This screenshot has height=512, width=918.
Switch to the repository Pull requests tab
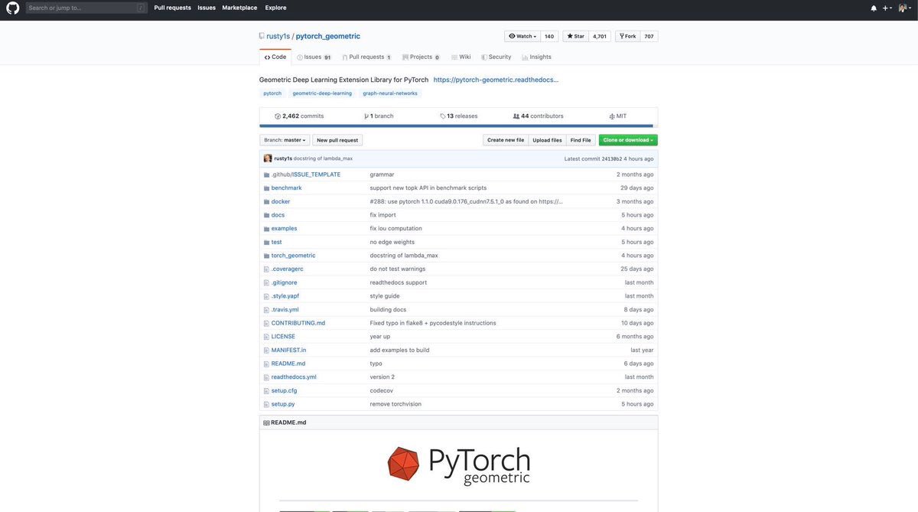(366, 57)
